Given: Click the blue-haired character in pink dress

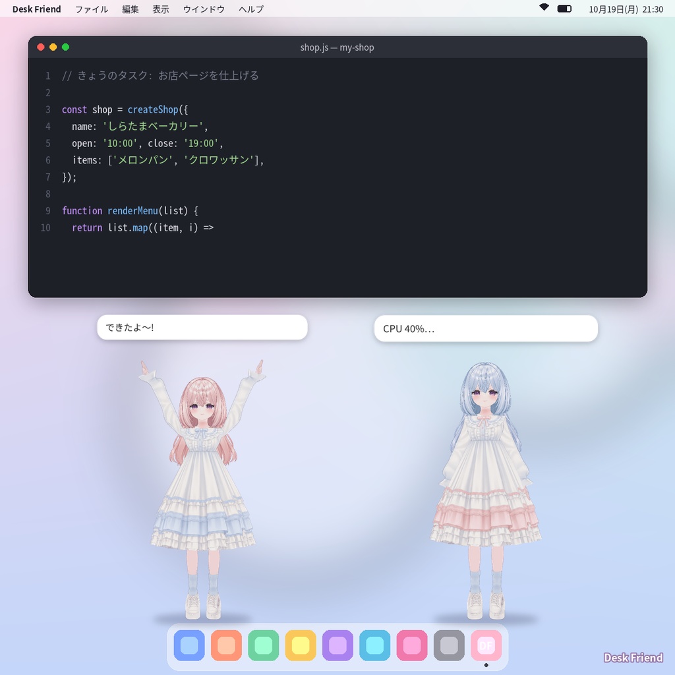Looking at the screenshot, I should (x=486, y=490).
